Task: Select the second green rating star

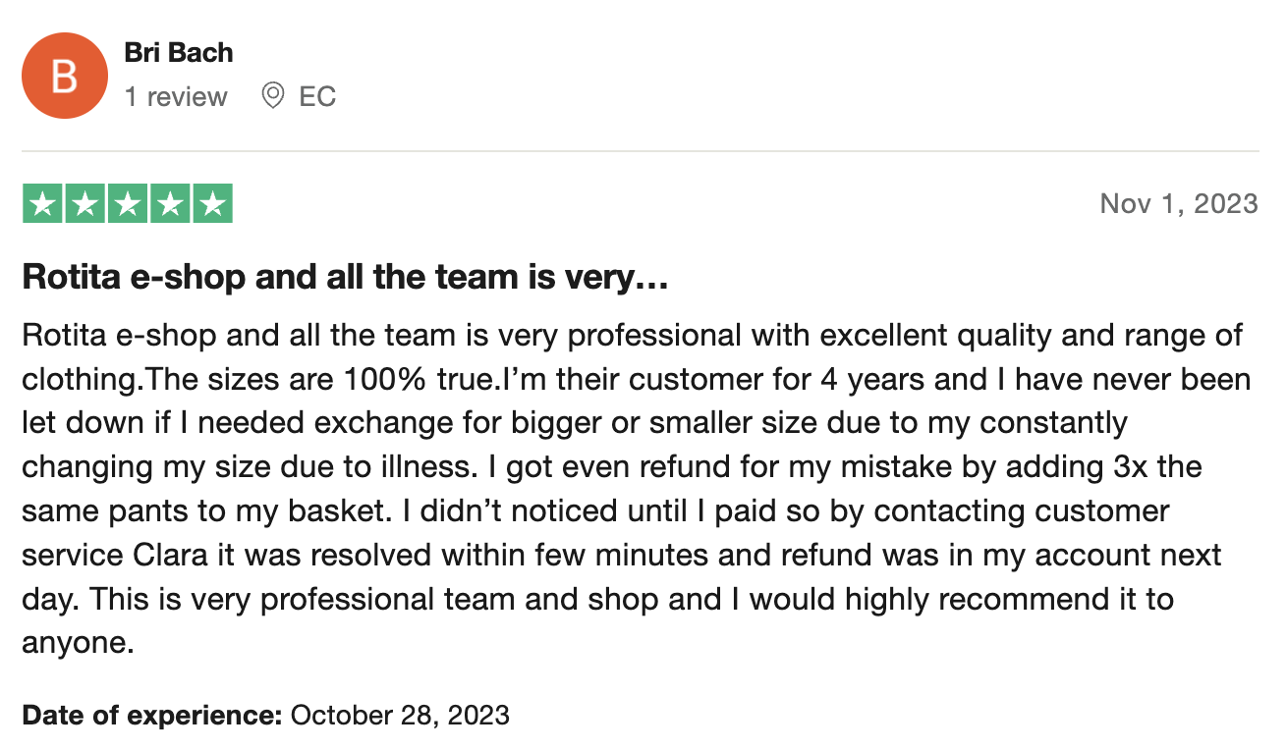Action: pos(84,203)
